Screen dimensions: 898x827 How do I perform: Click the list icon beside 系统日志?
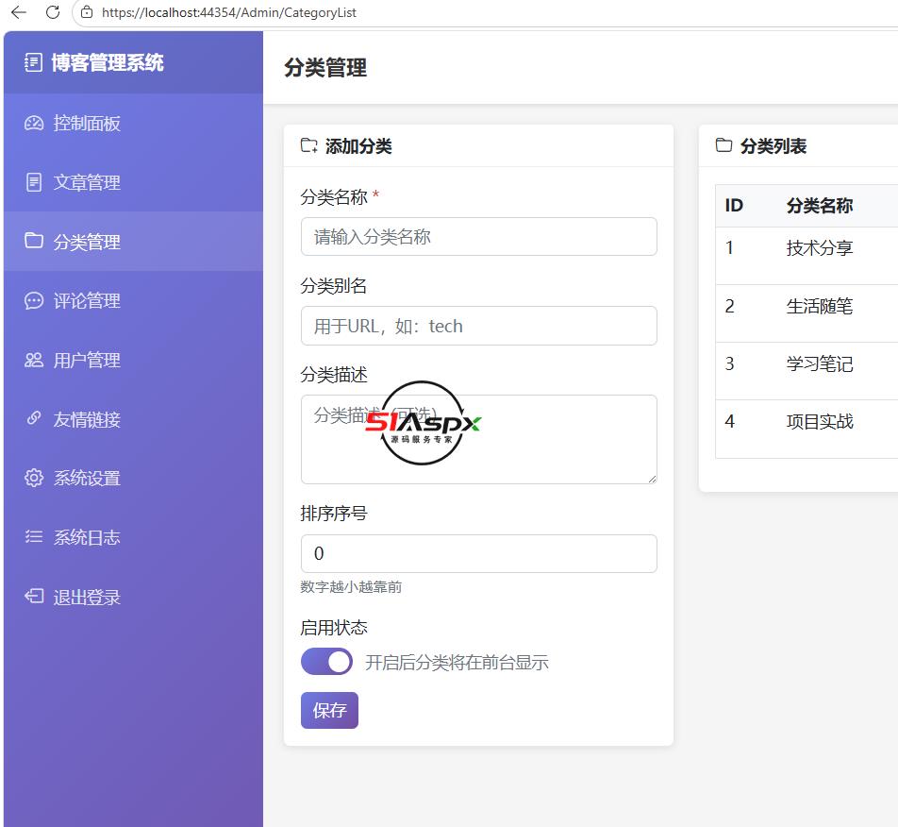[x=34, y=536]
